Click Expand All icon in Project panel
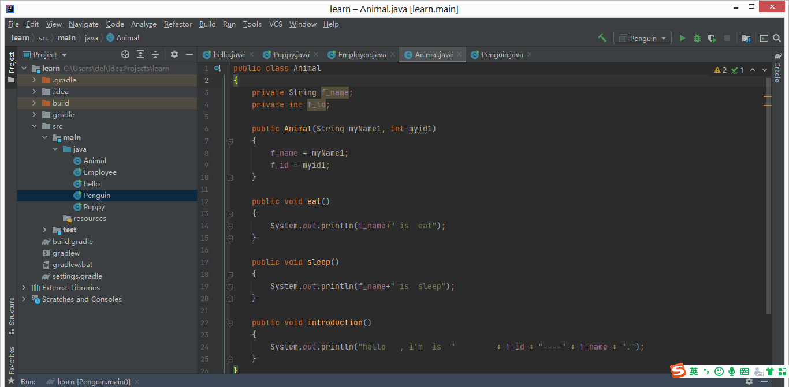789x387 pixels. tap(140, 54)
